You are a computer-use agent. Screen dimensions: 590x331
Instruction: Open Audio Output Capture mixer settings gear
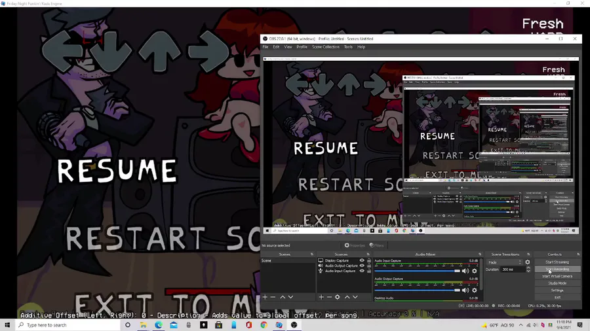[475, 290]
